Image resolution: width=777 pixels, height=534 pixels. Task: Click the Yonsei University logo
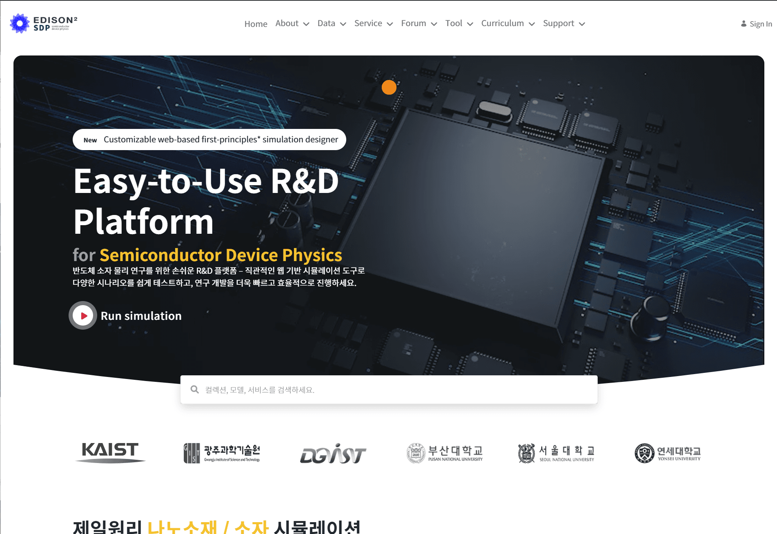[x=668, y=453]
